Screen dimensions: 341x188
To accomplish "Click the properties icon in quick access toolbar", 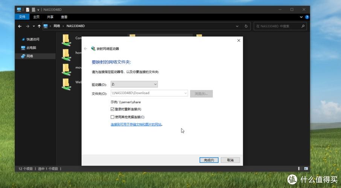I will (x=27, y=9).
